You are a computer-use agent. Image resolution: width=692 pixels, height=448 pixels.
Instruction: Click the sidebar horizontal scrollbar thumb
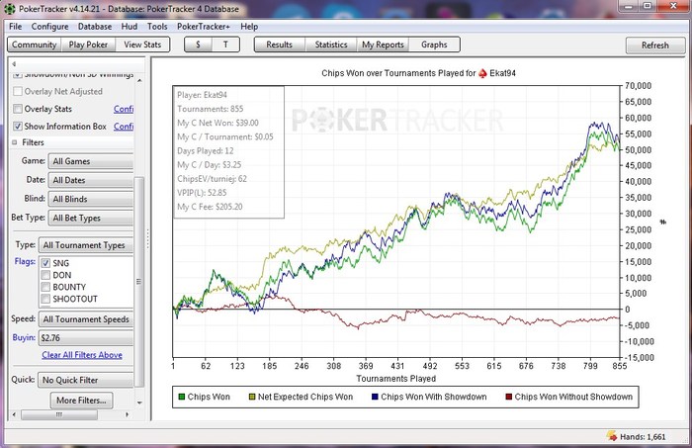(x=59, y=414)
